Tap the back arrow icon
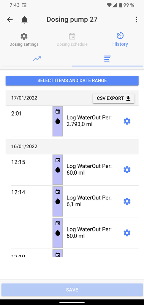This screenshot has width=144, height=305. (10, 19)
